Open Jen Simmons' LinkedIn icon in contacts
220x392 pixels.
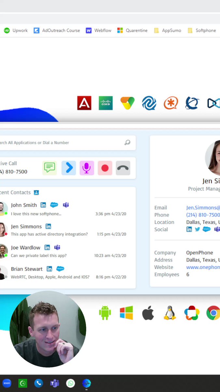click(48, 226)
